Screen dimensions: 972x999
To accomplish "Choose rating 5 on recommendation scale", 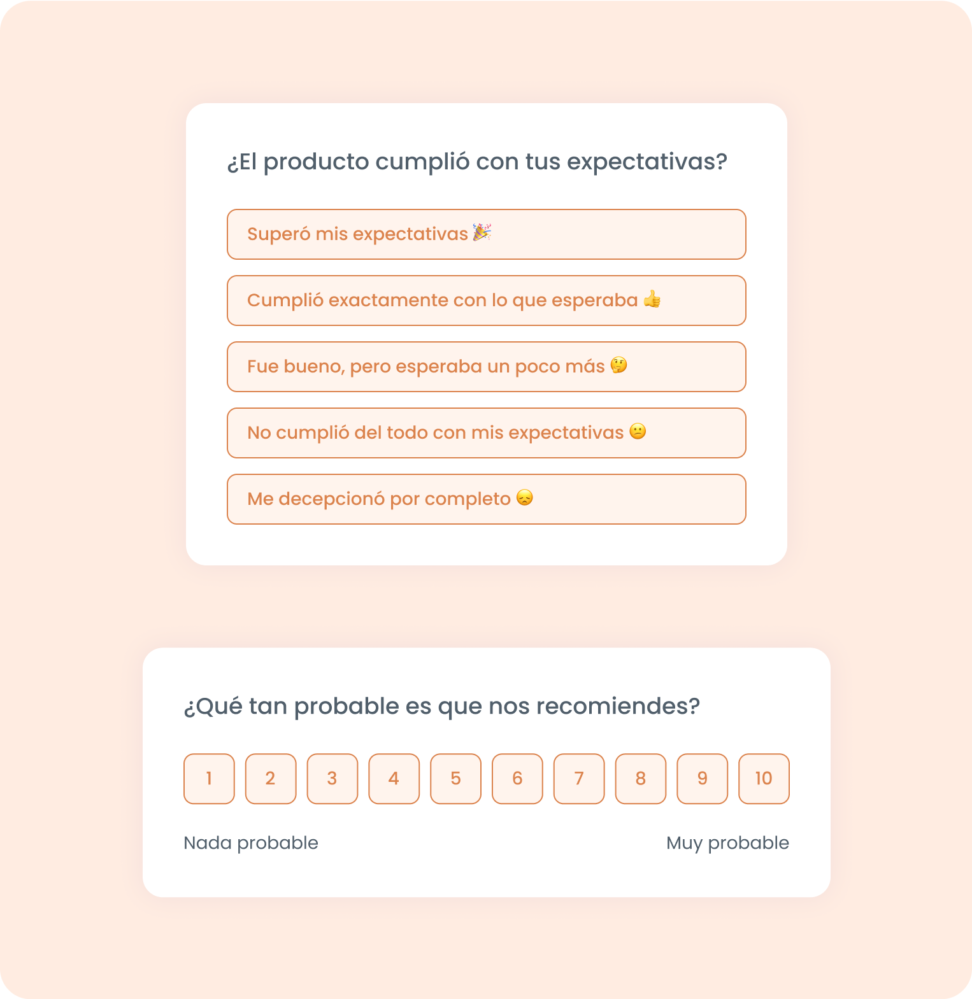I will click(455, 779).
